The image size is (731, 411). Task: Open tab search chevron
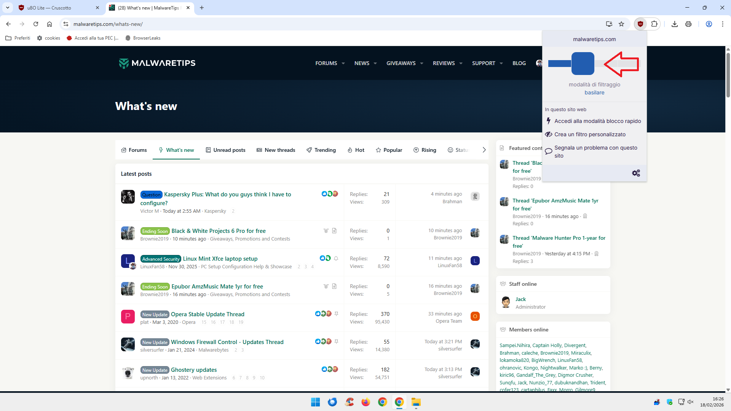8,8
